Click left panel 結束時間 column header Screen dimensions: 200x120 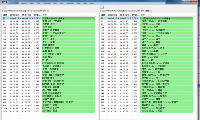[27, 15]
